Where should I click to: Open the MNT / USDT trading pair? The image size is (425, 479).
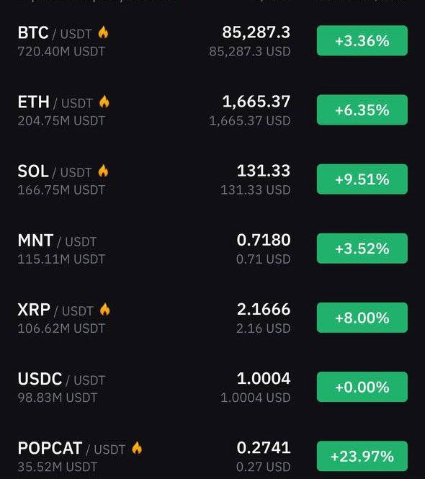[57, 241]
